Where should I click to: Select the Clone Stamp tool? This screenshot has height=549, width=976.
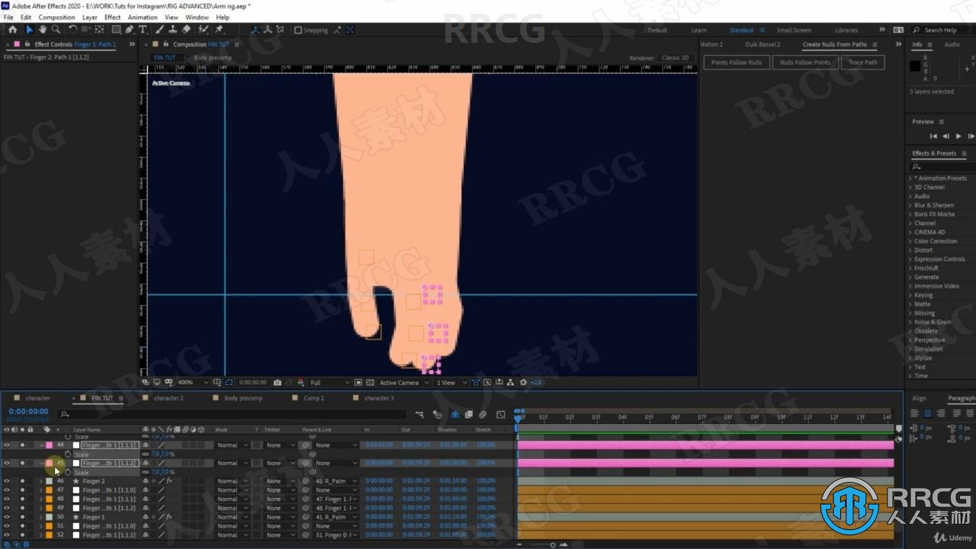[x=173, y=30]
